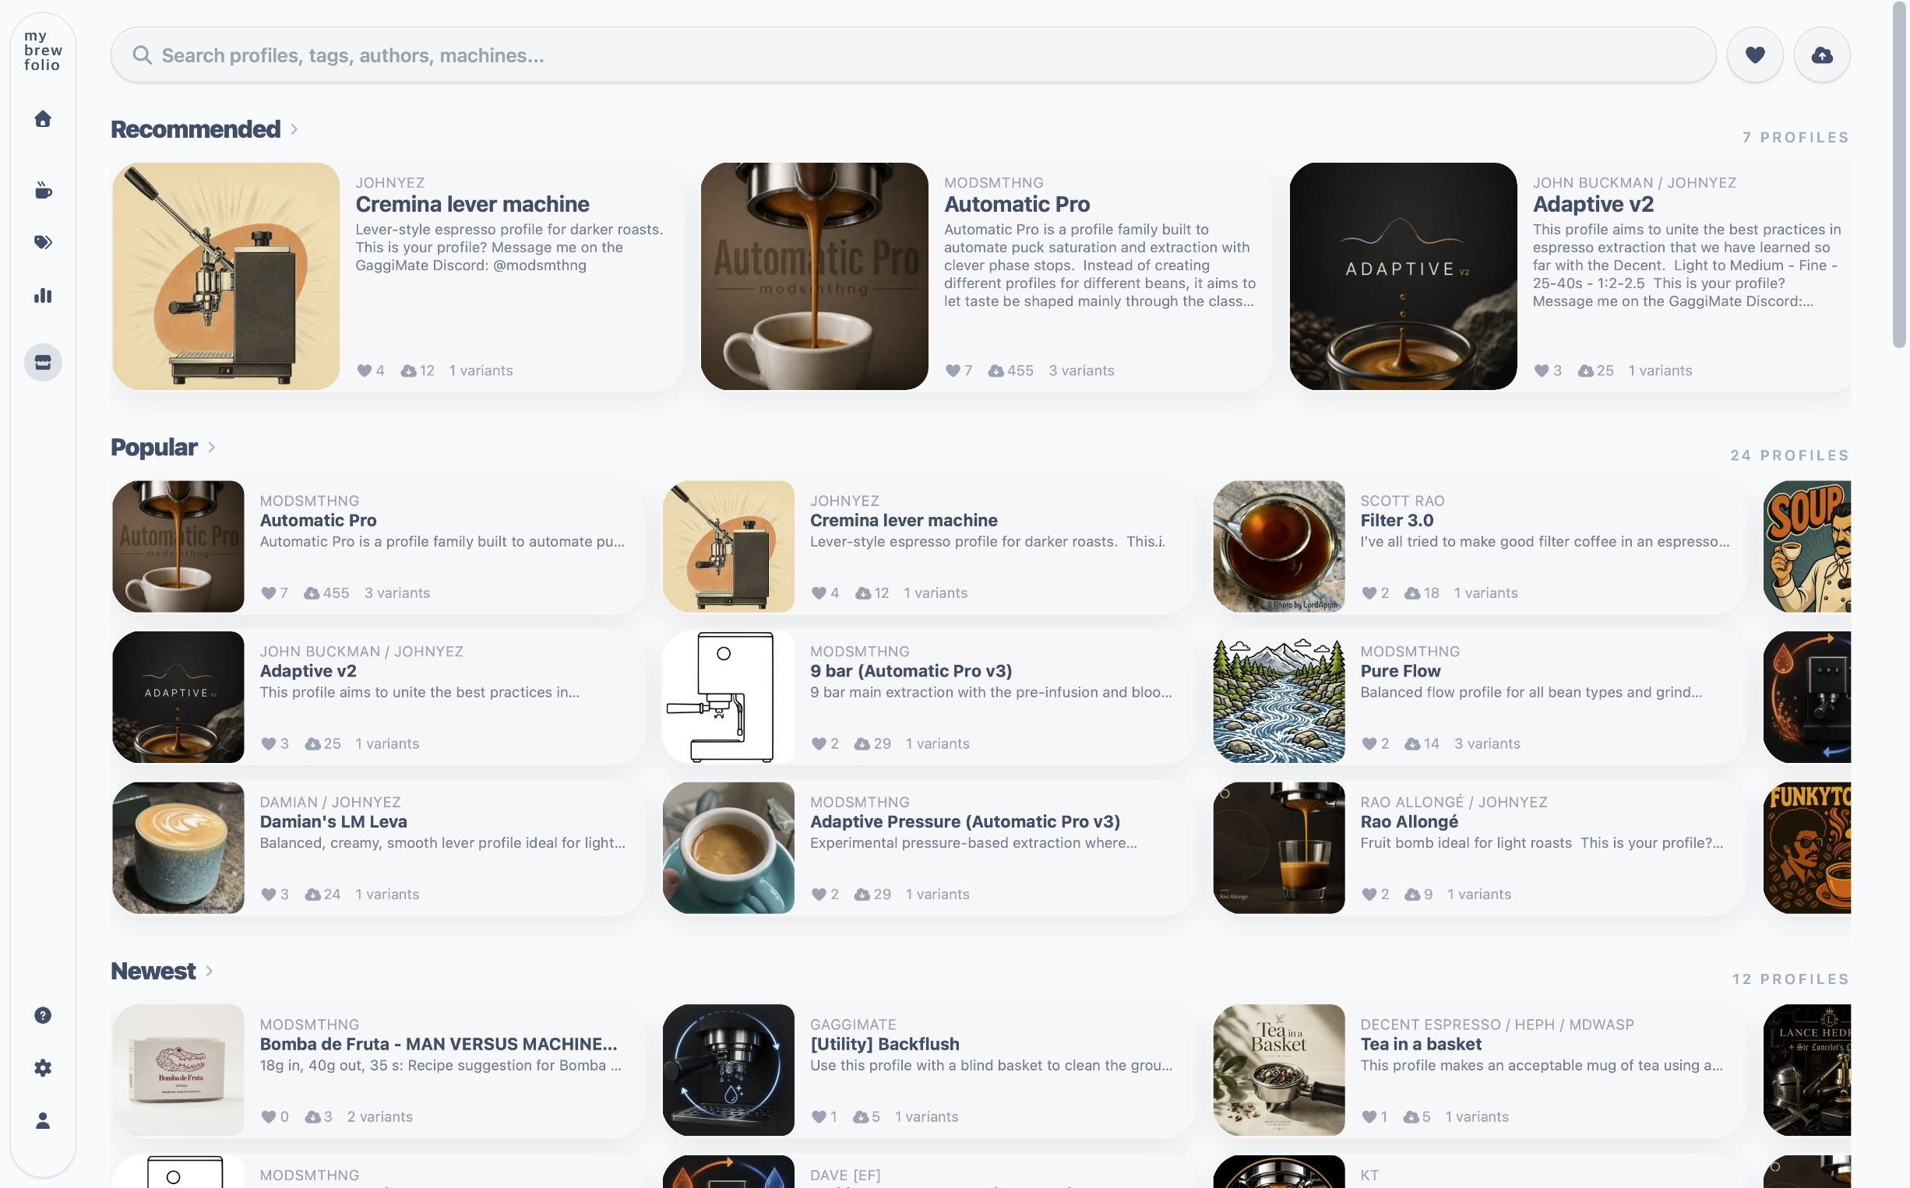Click the cloud upload button near search
This screenshot has height=1188, width=1910.
point(1821,55)
